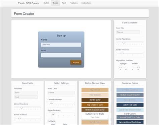Pick the dark brown Border Color swatch
159x125 pixels.
95,100
